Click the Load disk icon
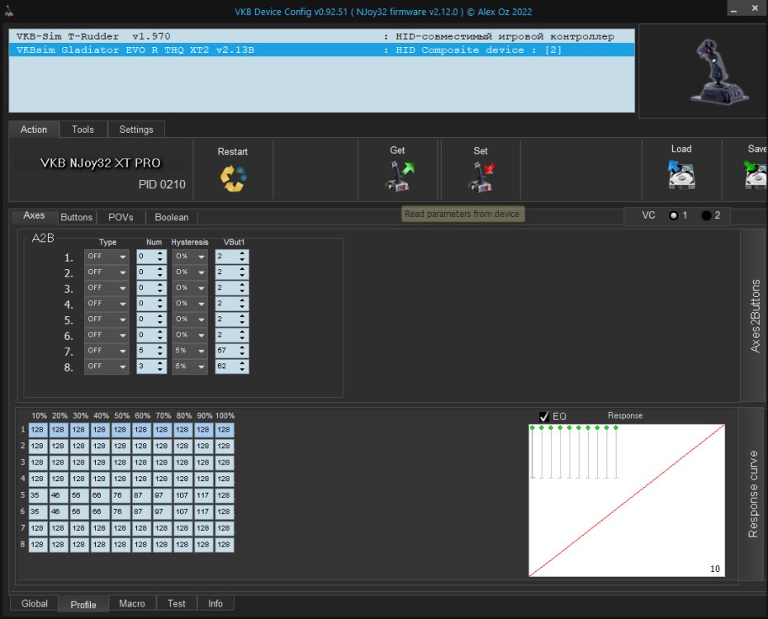This screenshot has height=619, width=768. point(681,175)
